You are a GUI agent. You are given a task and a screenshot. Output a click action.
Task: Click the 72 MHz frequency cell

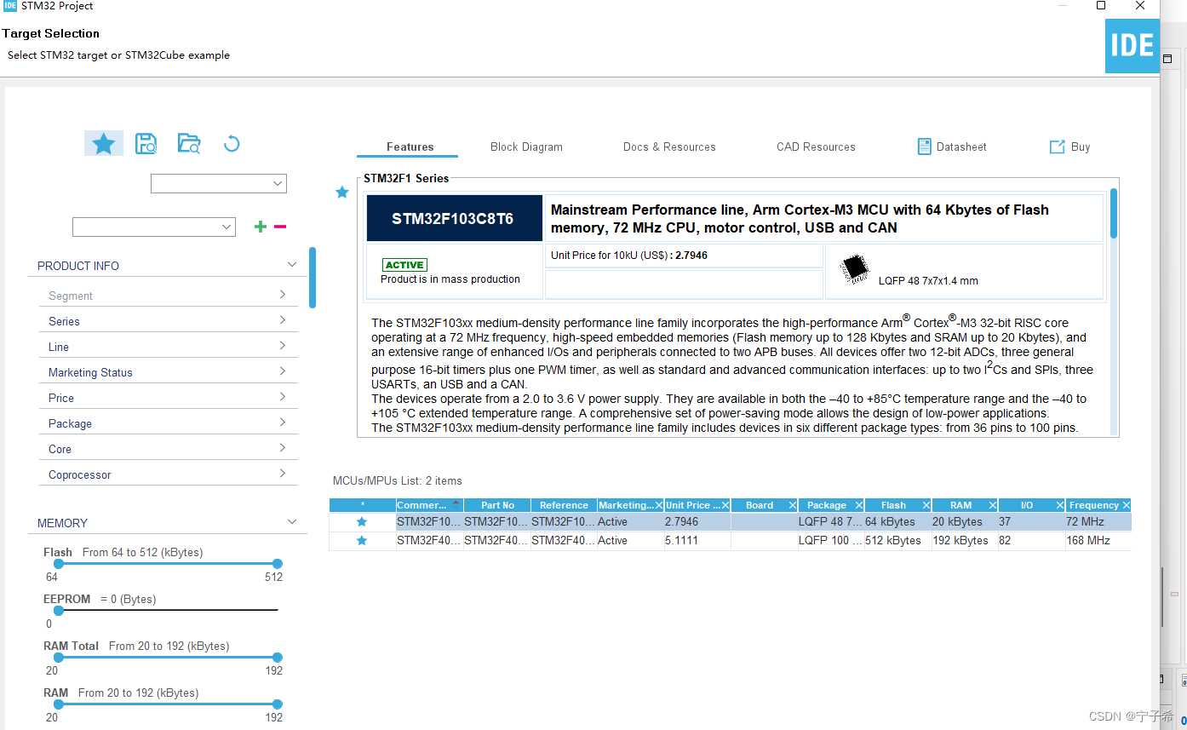(x=1098, y=522)
